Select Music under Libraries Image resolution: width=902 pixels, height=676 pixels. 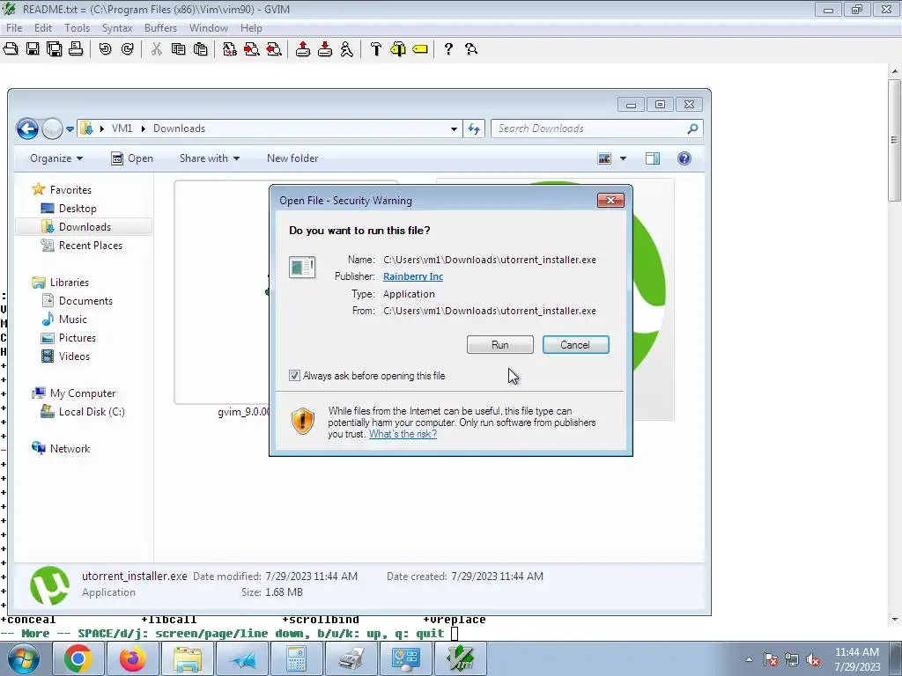pos(72,320)
